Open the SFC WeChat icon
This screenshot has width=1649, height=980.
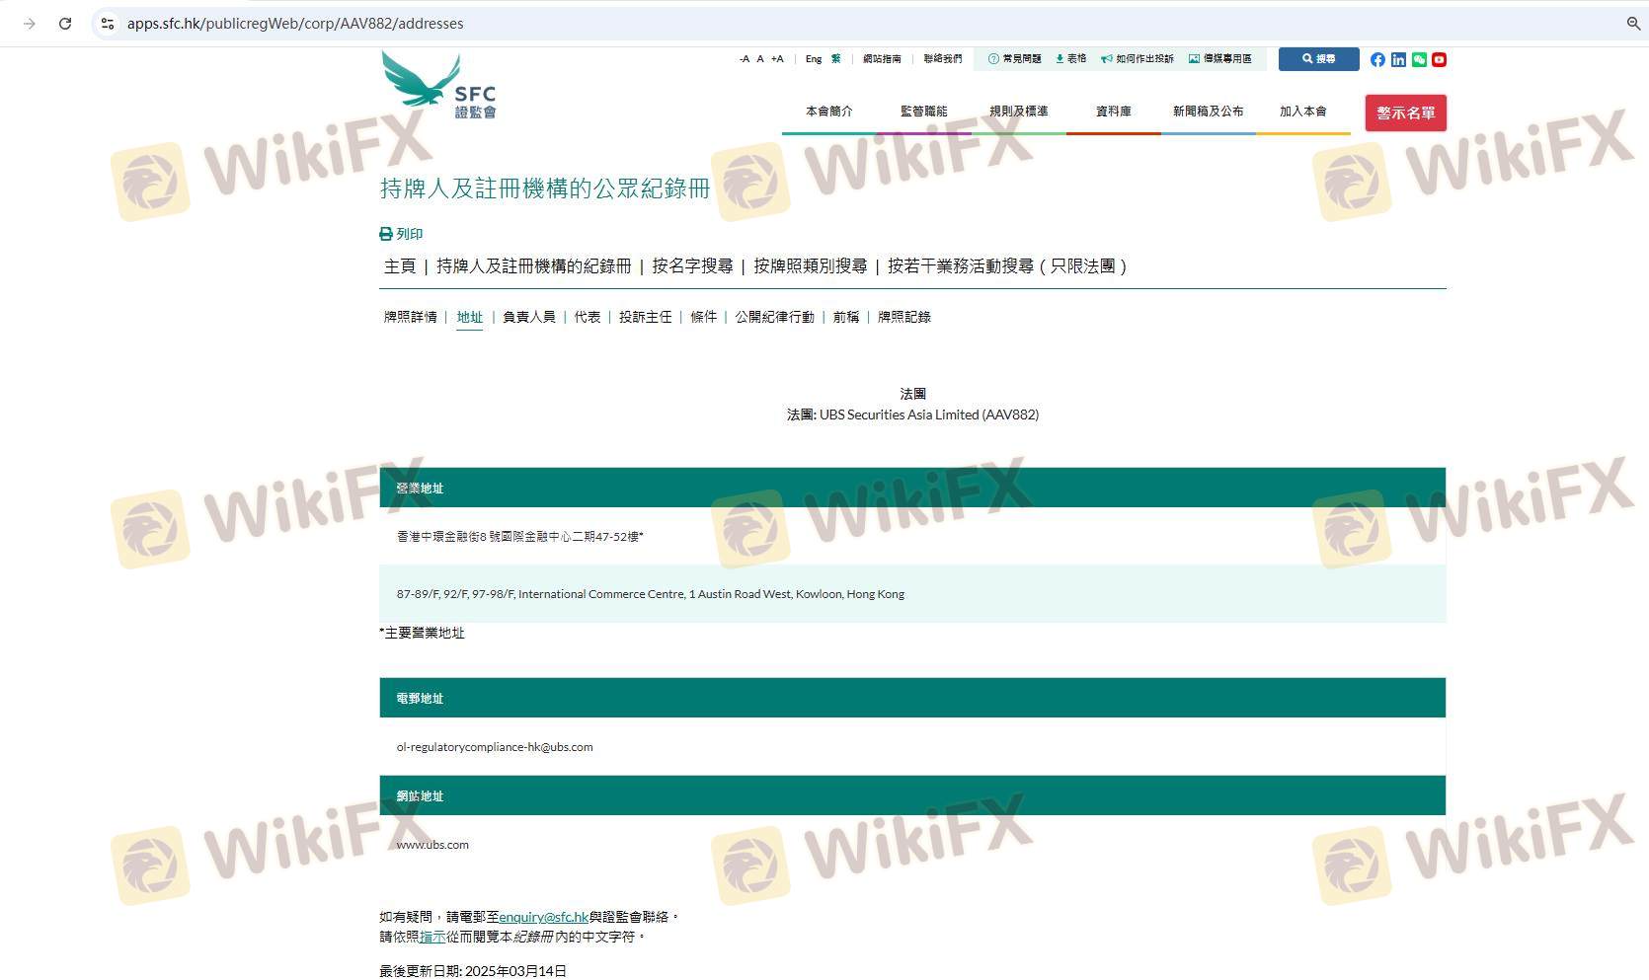point(1419,60)
